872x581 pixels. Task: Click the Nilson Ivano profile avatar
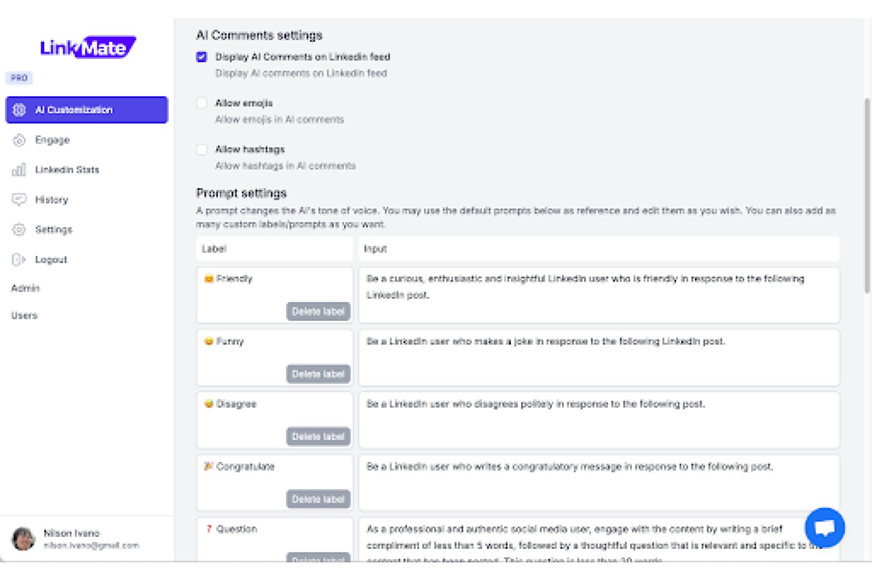[24, 539]
